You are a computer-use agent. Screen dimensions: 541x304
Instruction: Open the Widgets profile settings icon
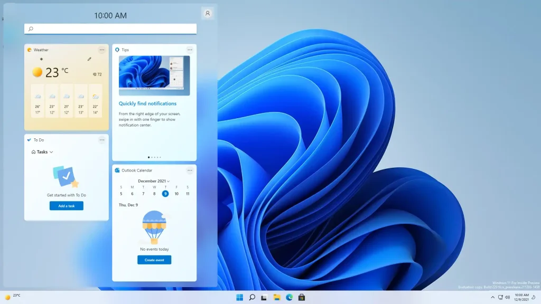(x=208, y=13)
